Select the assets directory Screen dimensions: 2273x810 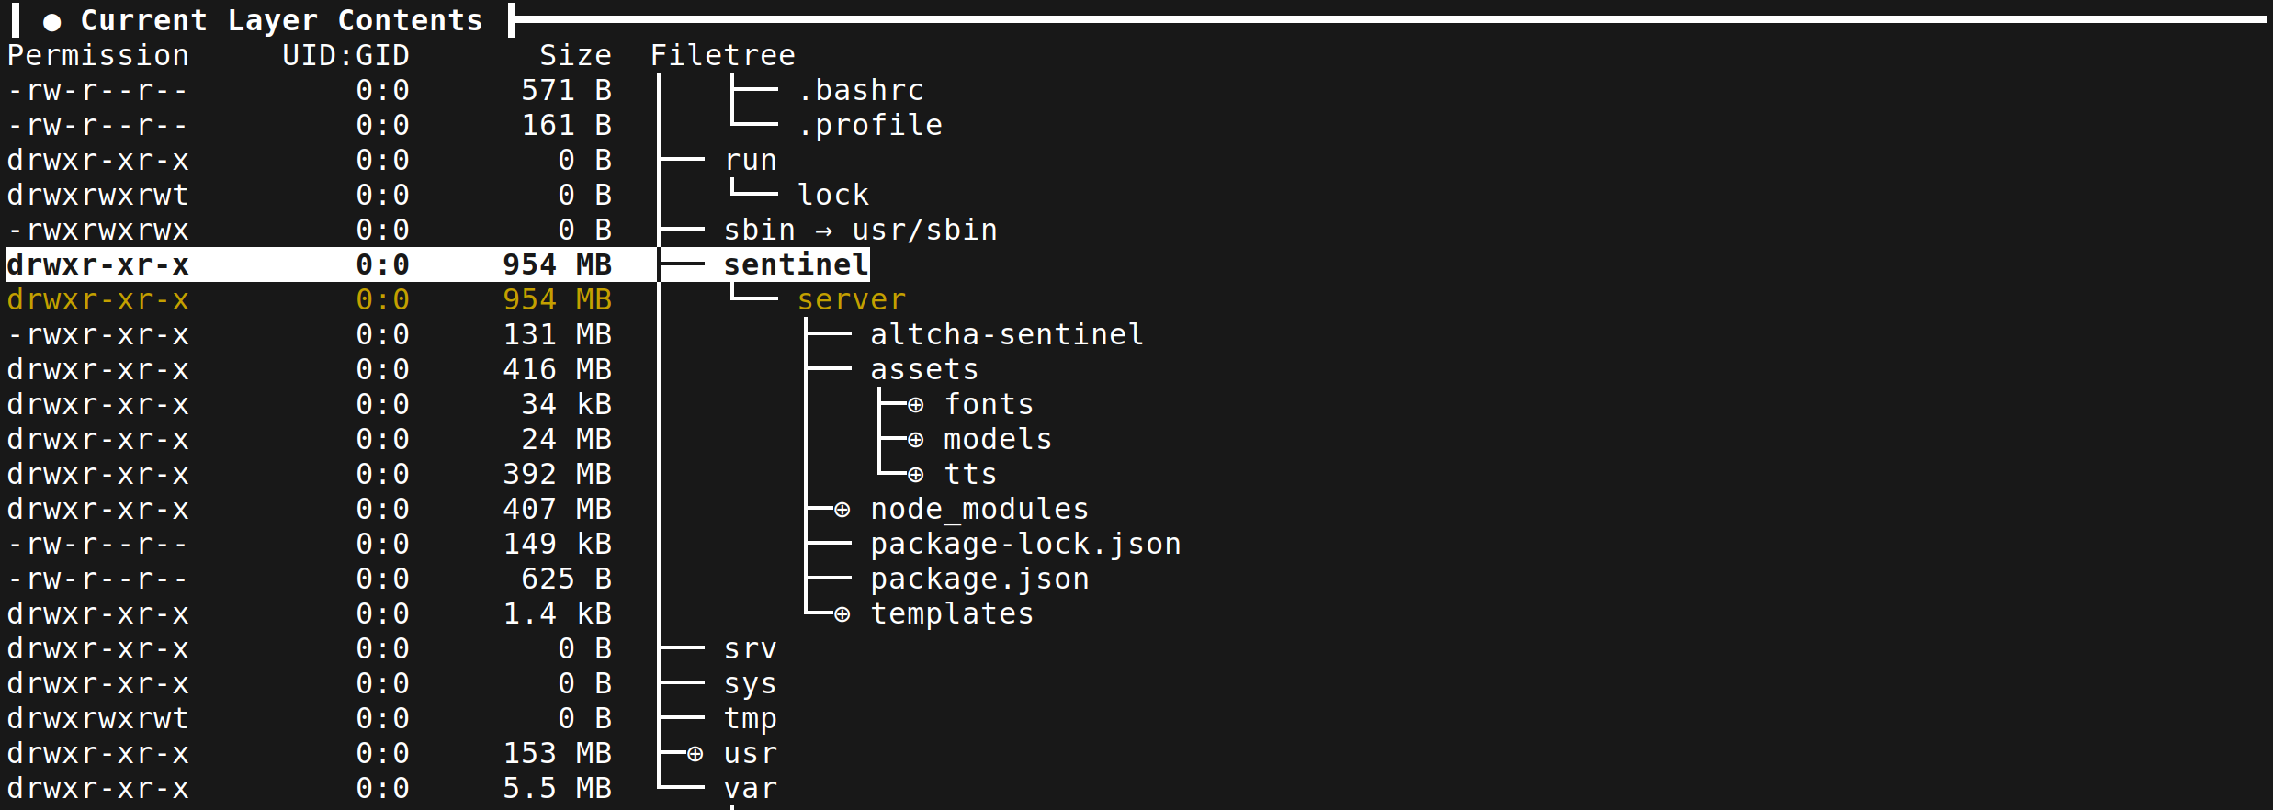point(923,370)
